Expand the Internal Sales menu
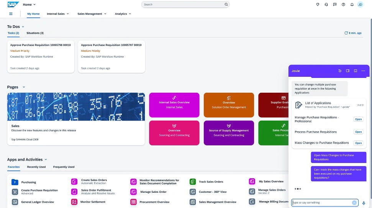Screen dimensions: 372x208 coord(67,14)
